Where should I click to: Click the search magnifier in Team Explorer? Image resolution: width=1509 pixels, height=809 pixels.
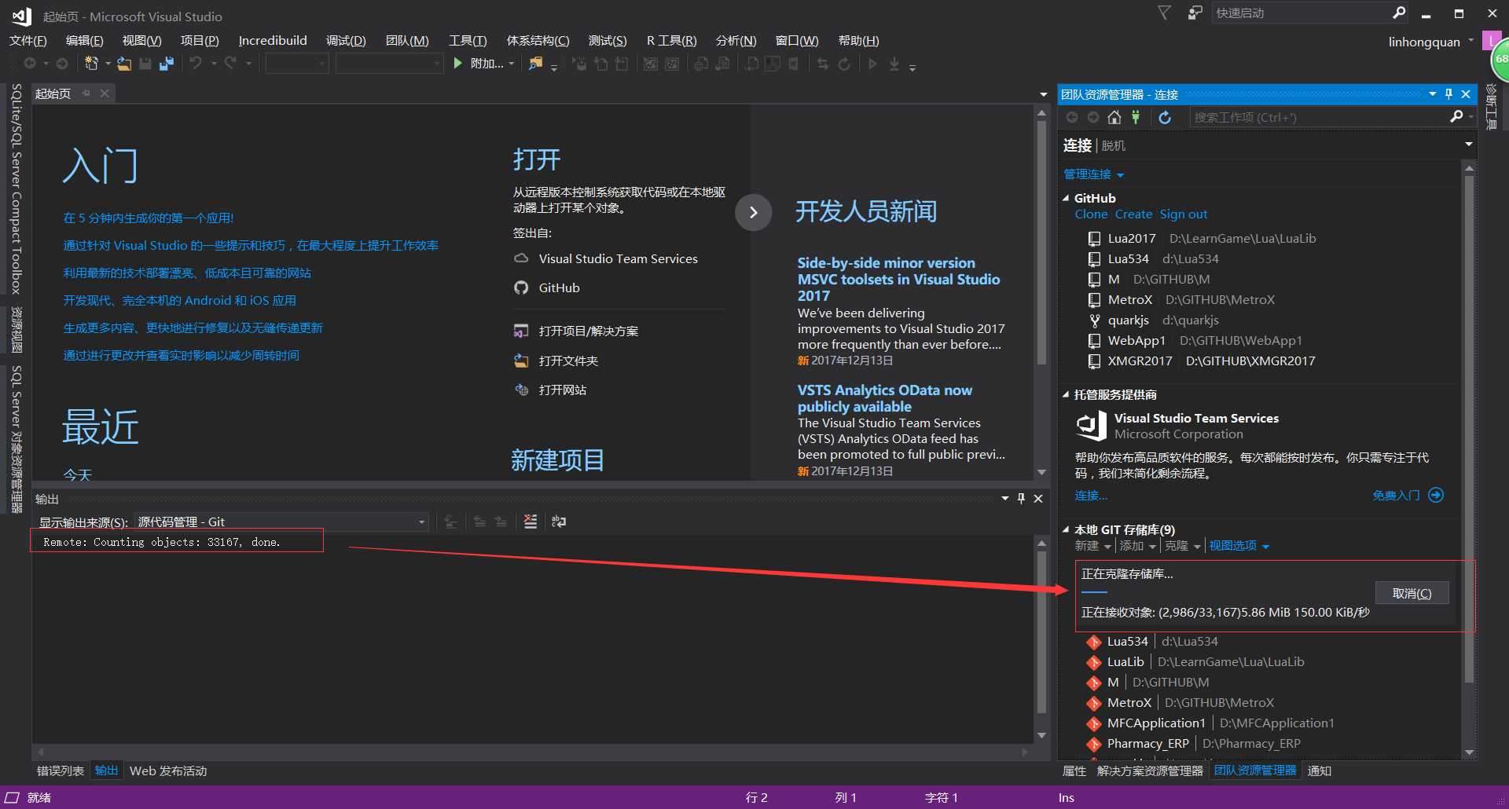(x=1456, y=116)
